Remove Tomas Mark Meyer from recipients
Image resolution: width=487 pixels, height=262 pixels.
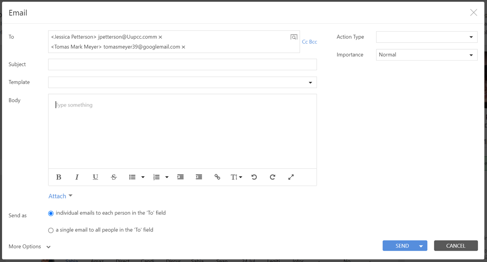[x=183, y=47]
